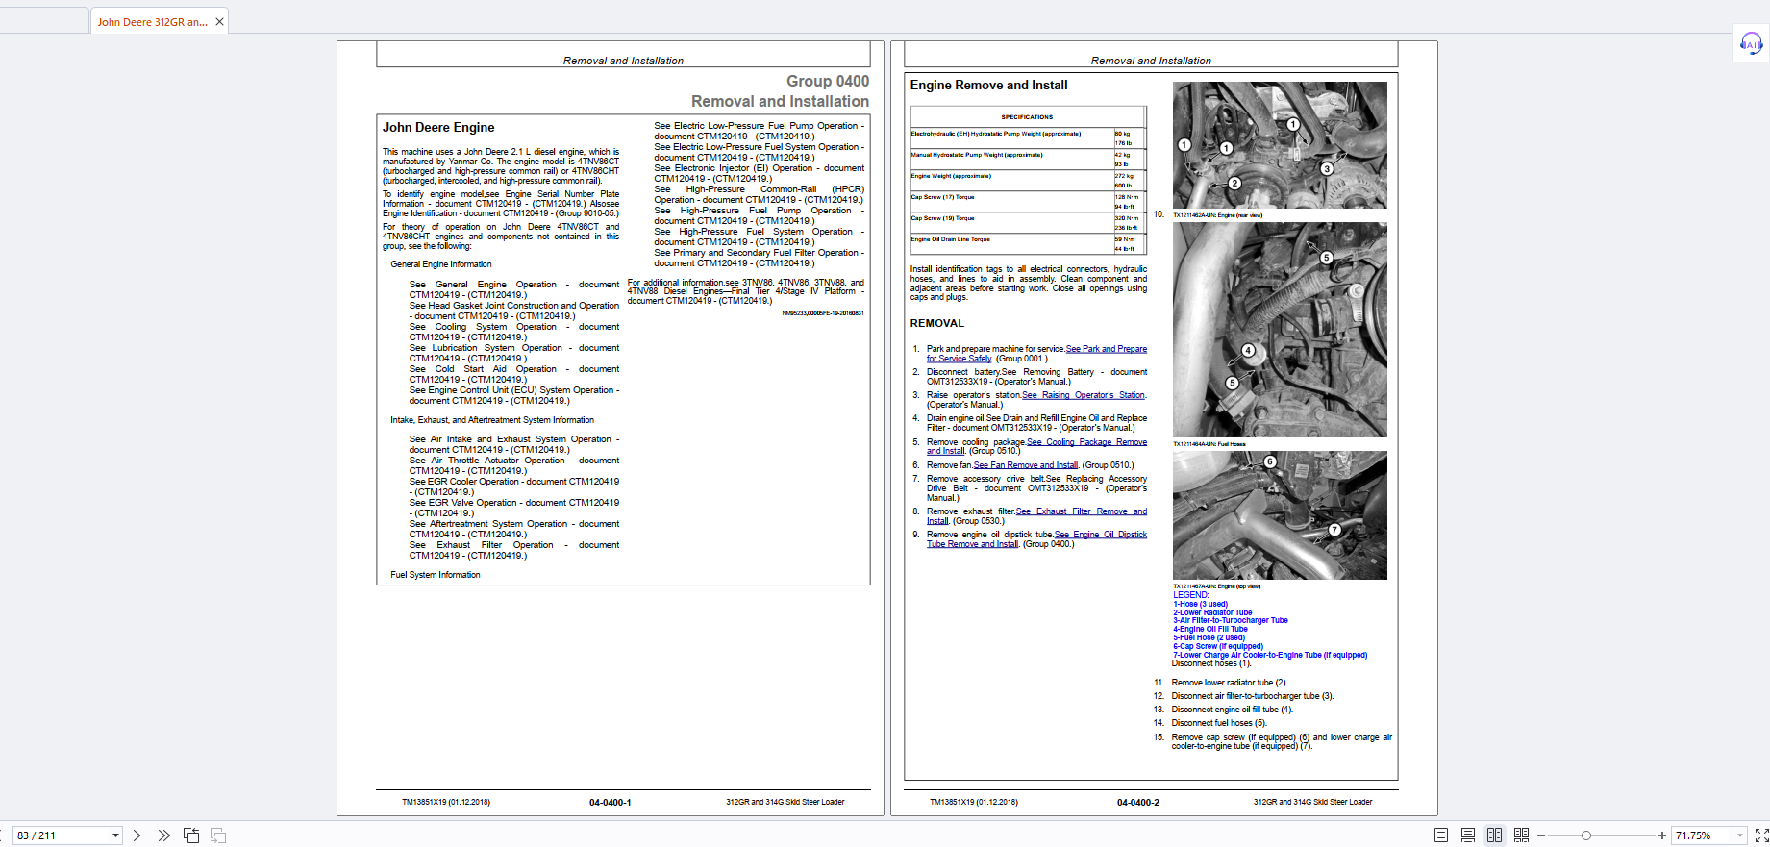The image size is (1770, 847).
Task: Expand the 71.75% zoom level dropdown
Action: pos(1739,835)
